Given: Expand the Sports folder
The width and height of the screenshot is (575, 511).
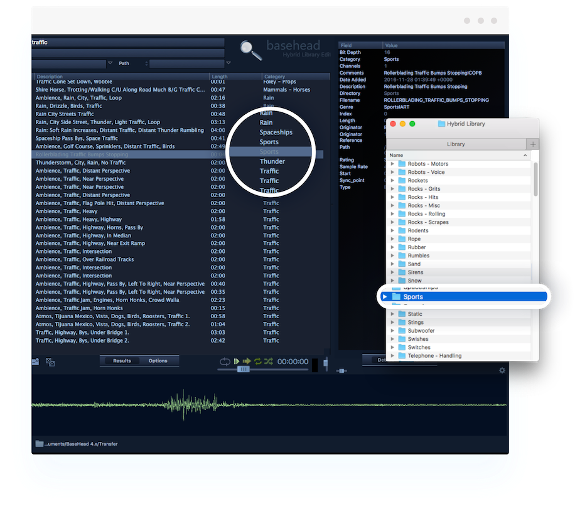Looking at the screenshot, I should pyautogui.click(x=385, y=296).
